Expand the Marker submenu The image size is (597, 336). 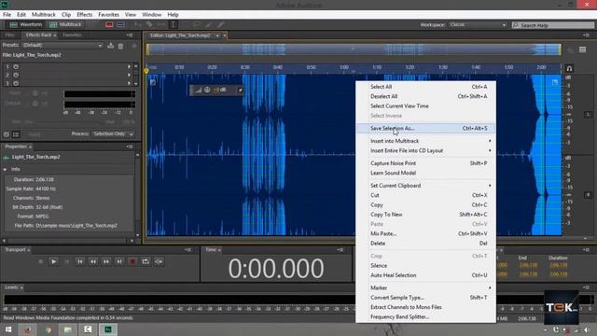tap(426, 288)
